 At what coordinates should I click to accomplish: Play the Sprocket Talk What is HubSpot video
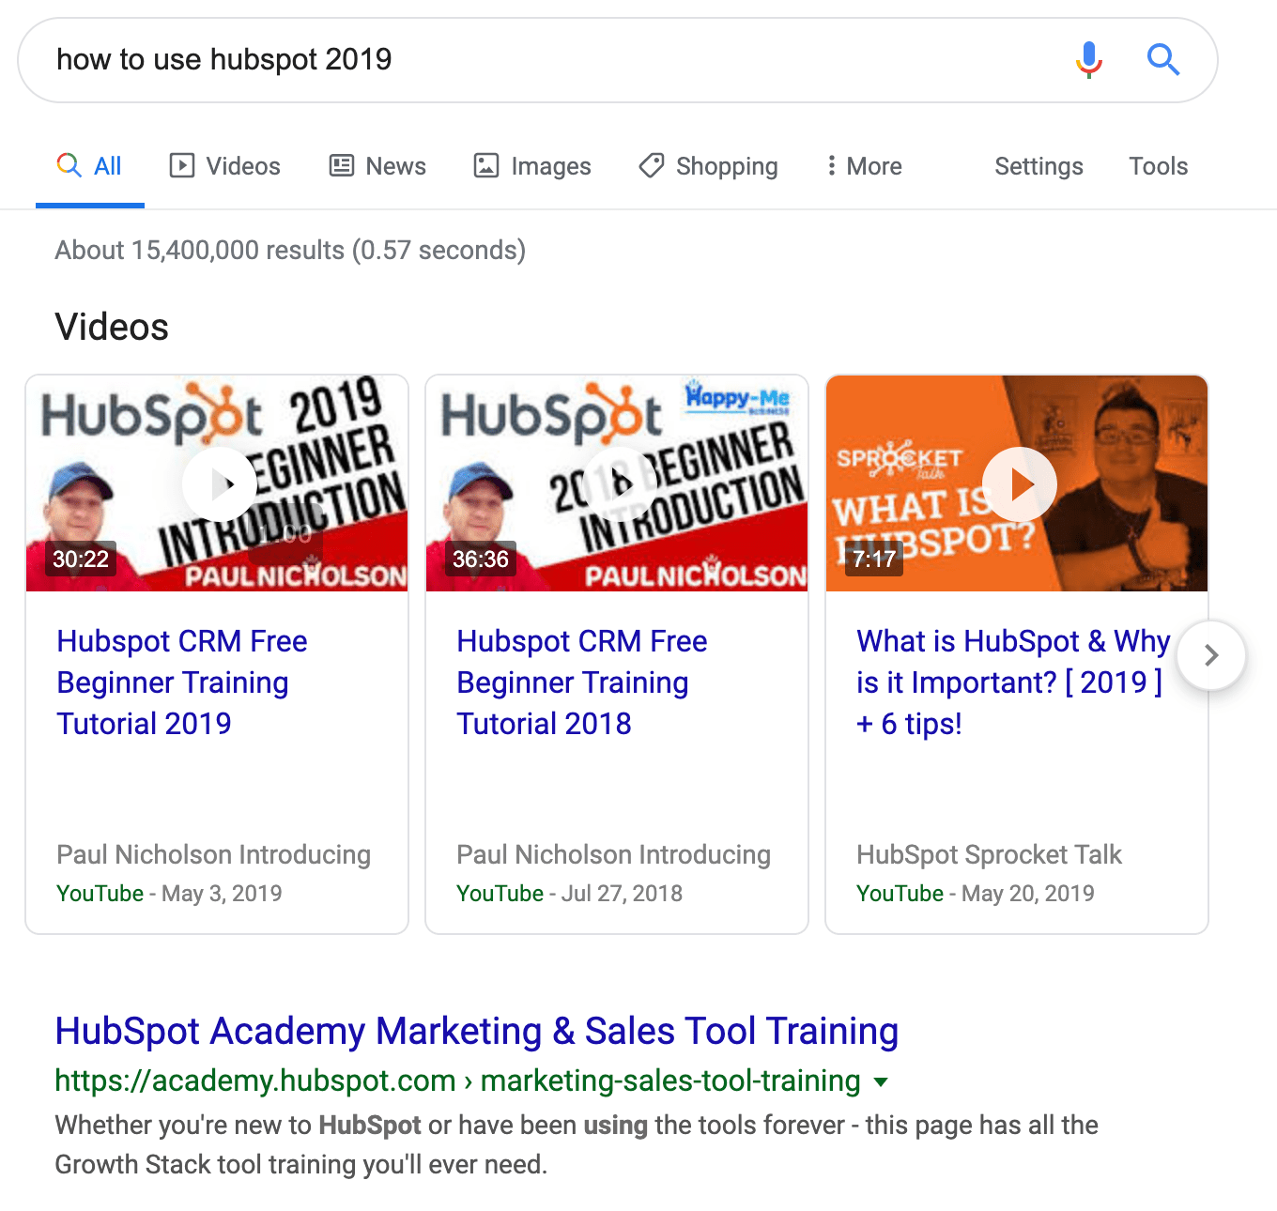1019,484
